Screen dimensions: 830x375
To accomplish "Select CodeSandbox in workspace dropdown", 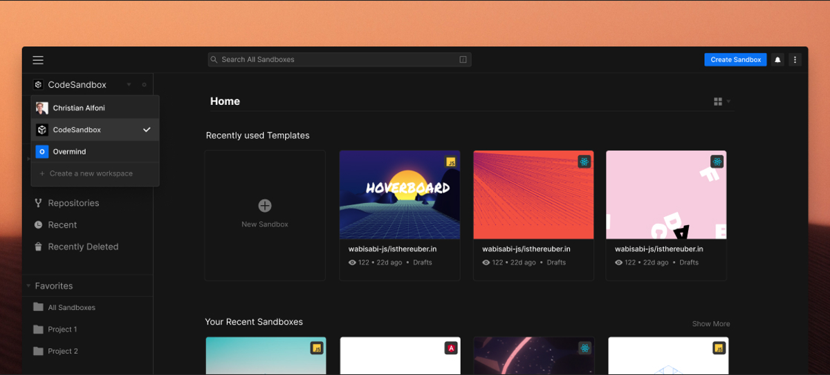I will [95, 130].
